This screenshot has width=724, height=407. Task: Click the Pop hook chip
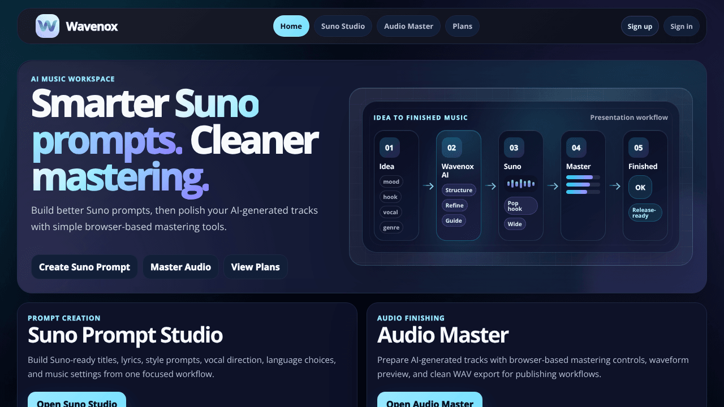(520, 206)
